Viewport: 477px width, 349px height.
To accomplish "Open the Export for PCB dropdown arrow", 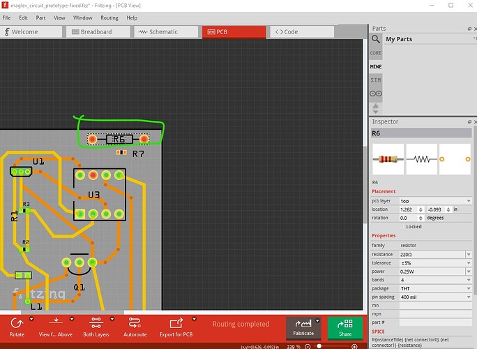I will (194, 319).
